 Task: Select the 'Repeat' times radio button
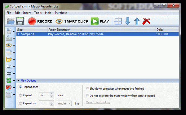[x=20, y=95]
